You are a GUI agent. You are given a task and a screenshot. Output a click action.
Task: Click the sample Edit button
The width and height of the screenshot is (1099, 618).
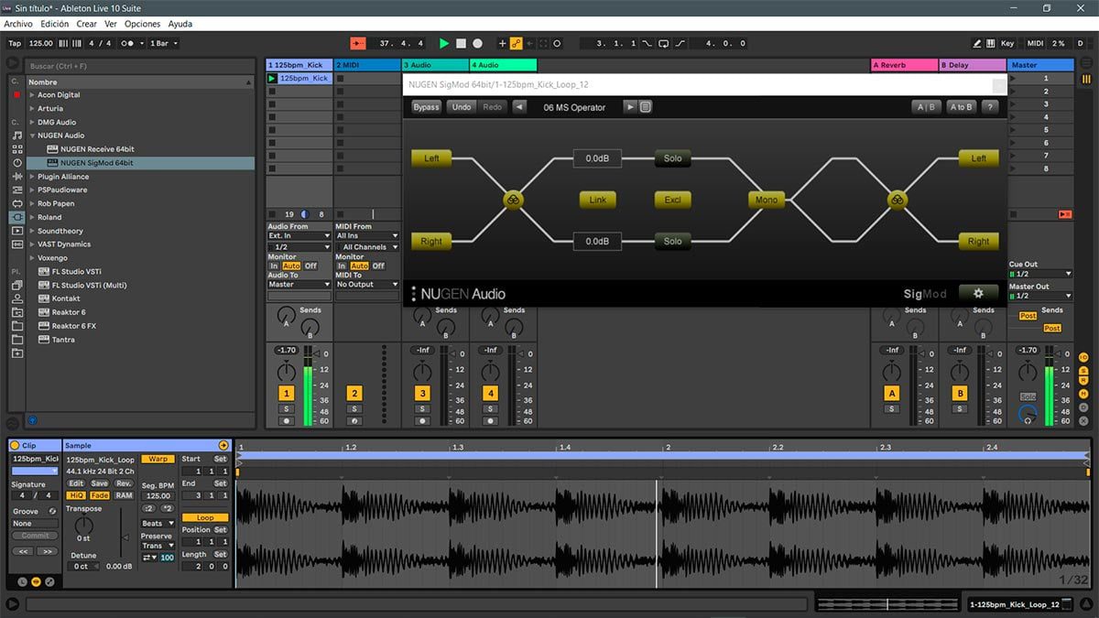(76, 483)
